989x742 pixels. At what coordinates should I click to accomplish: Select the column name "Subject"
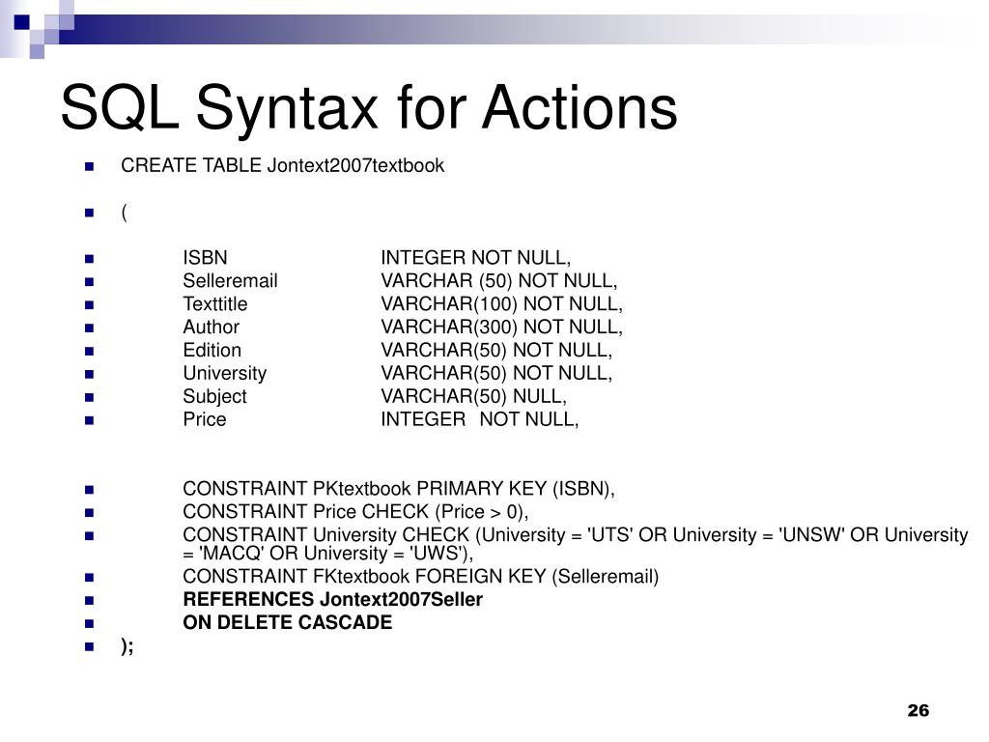(x=214, y=396)
